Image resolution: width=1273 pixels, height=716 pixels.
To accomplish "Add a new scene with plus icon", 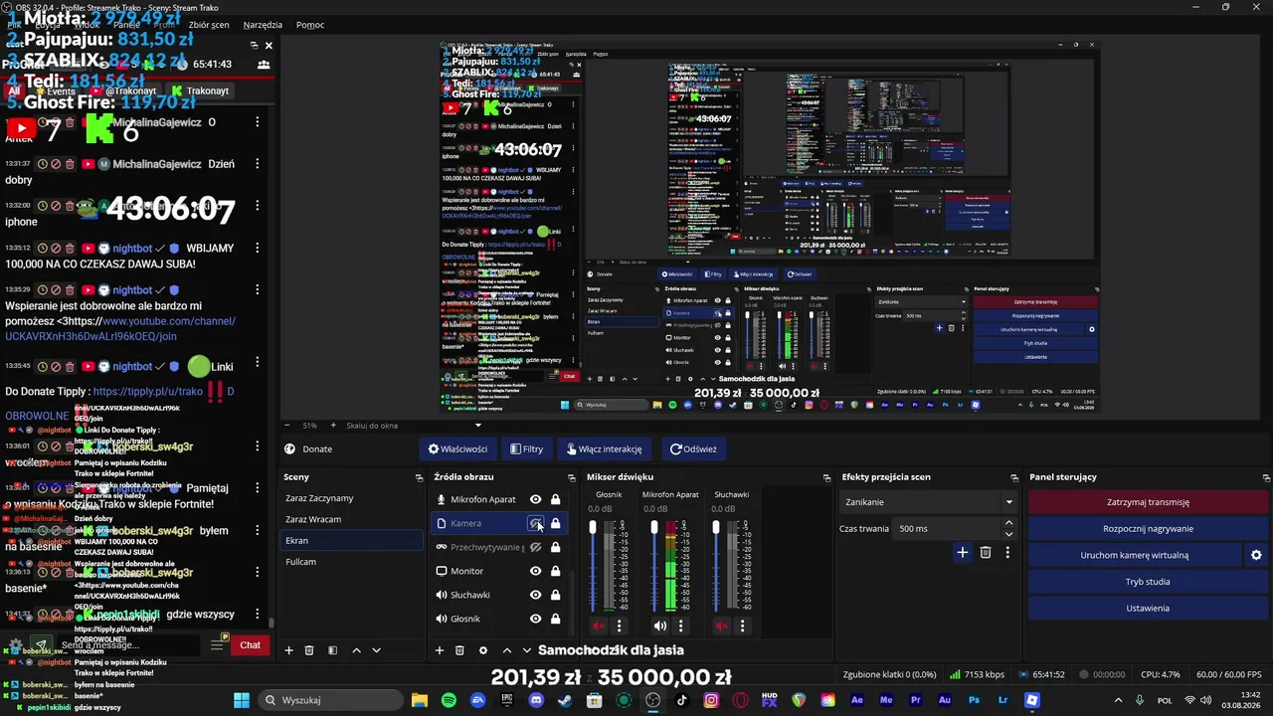I will click(x=289, y=650).
